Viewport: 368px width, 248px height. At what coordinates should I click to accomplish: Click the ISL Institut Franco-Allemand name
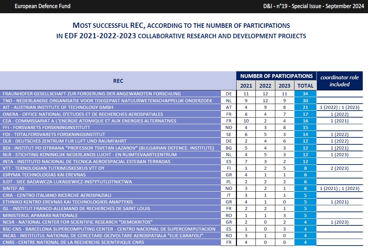click(76, 208)
